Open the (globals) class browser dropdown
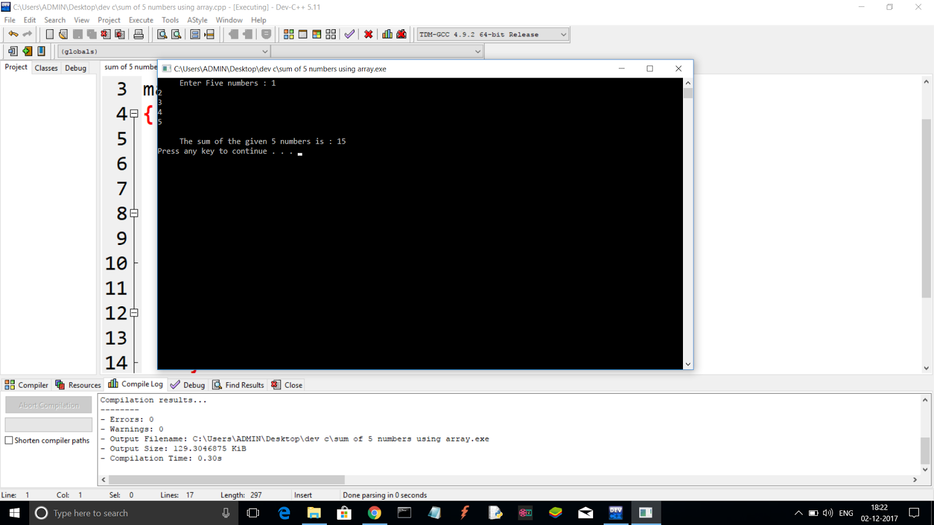The width and height of the screenshot is (934, 525). point(264,51)
